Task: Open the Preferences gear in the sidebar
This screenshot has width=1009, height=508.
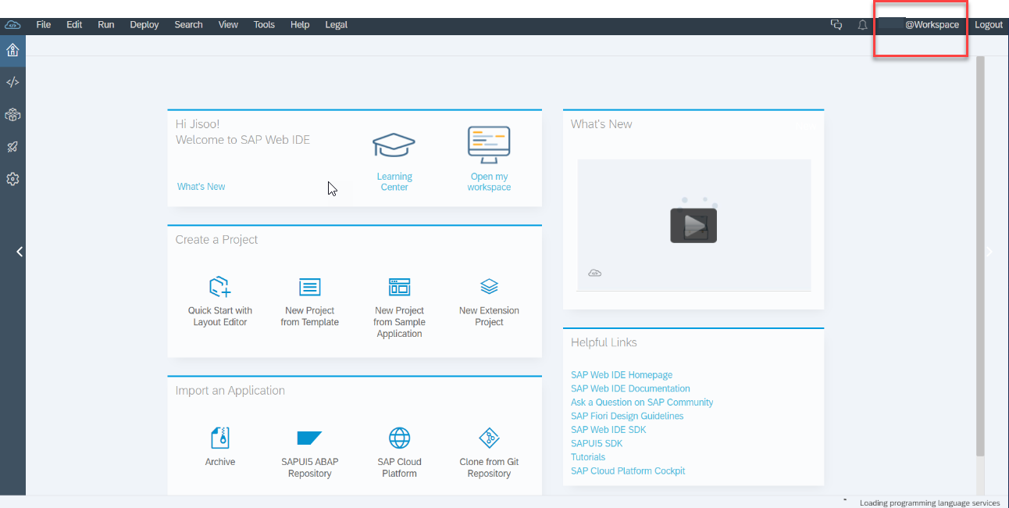Action: pyautogui.click(x=12, y=179)
